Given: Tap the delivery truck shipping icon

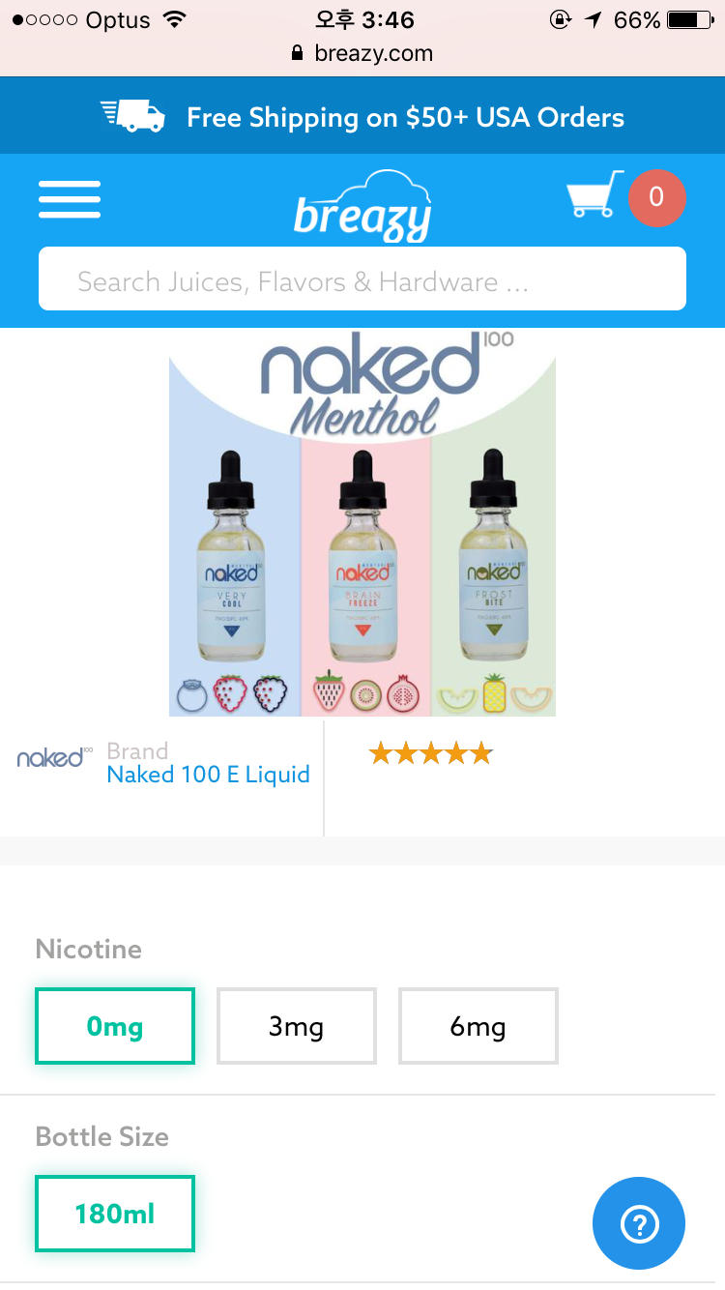Looking at the screenshot, I should coord(132,116).
